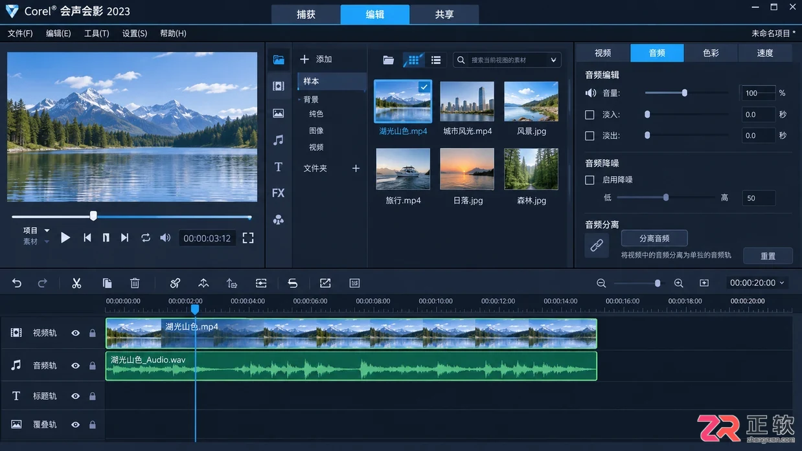Toggle visibility eye of 标题轨
The width and height of the screenshot is (802, 451).
click(x=76, y=396)
